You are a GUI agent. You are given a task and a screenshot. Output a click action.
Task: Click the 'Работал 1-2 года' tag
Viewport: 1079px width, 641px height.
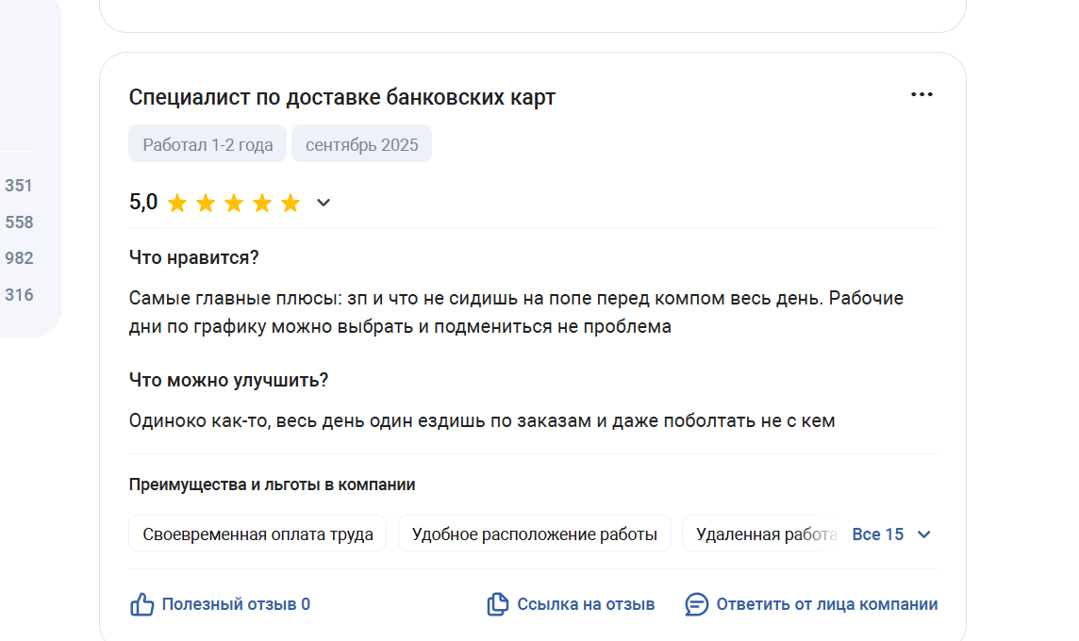point(207,145)
